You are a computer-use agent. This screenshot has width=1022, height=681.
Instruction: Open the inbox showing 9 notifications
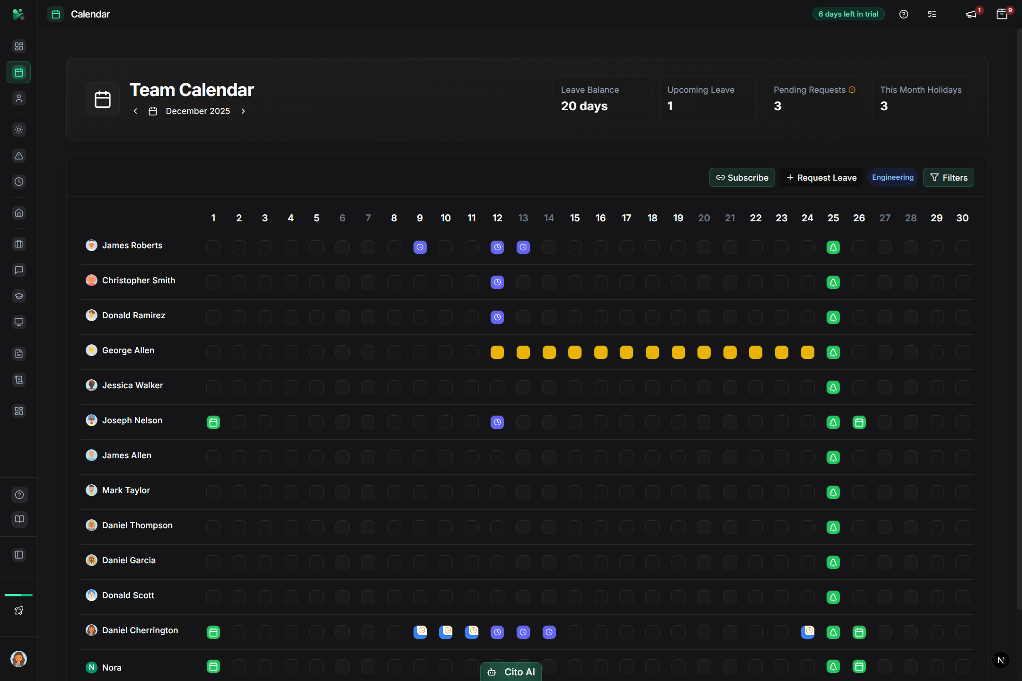pyautogui.click(x=1002, y=14)
